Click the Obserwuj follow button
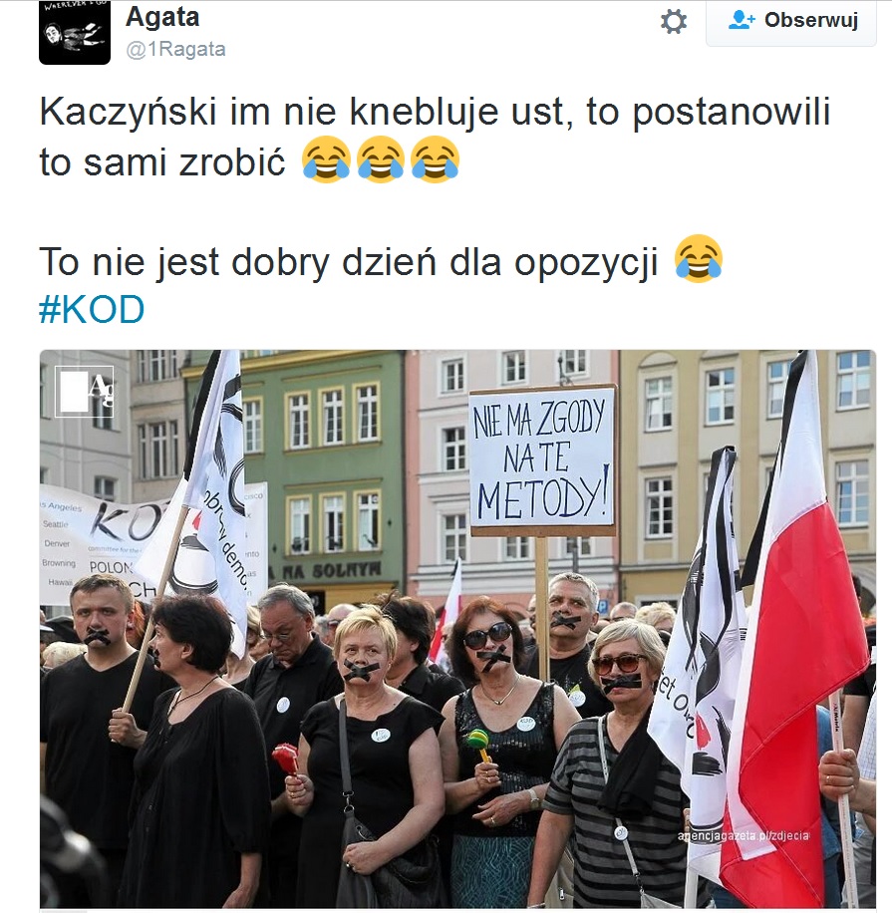Screen dimensions: 892x913 790,22
